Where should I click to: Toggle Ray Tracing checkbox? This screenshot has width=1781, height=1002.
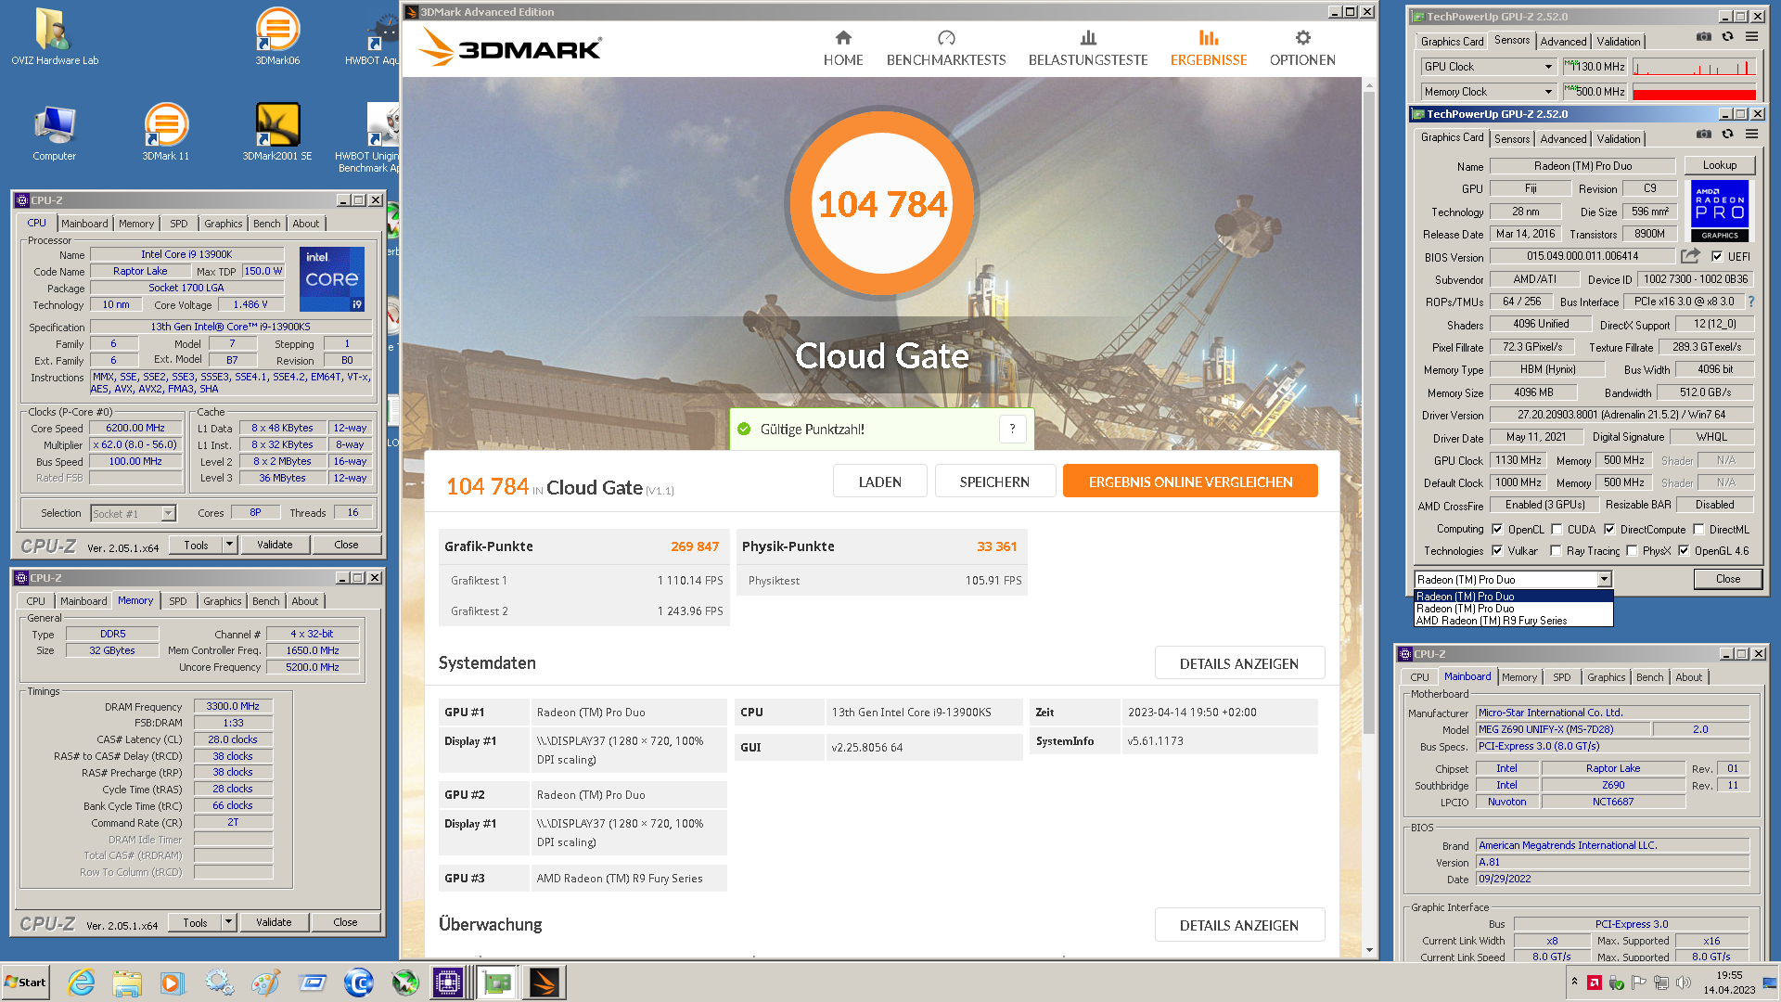pos(1555,551)
